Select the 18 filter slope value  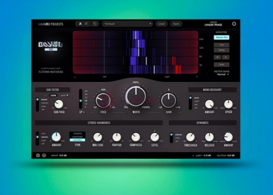click(x=86, y=101)
